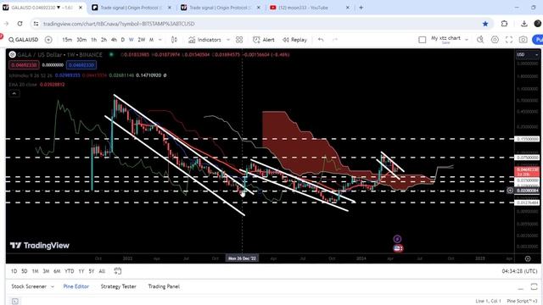Select the All date range
The height and width of the screenshot is (305, 543).
[x=102, y=271]
